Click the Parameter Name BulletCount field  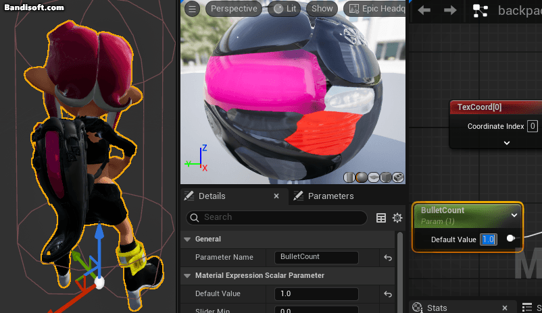click(316, 257)
